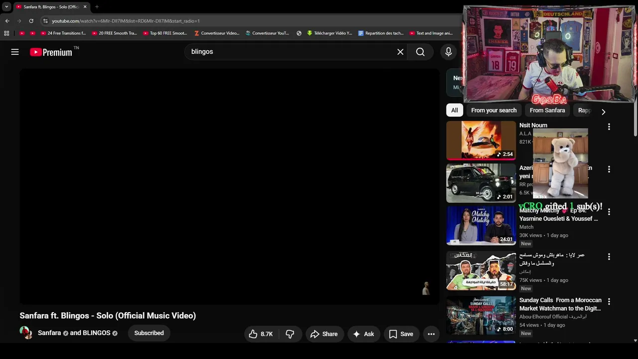This screenshot has height=359, width=638.
Task: Click the main video player area
Action: coord(229,186)
